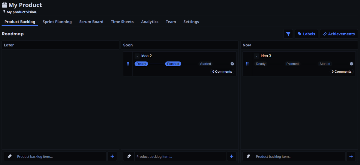Screen dimensions: 360x165
Task: Open the Achievements button
Action: (339, 34)
